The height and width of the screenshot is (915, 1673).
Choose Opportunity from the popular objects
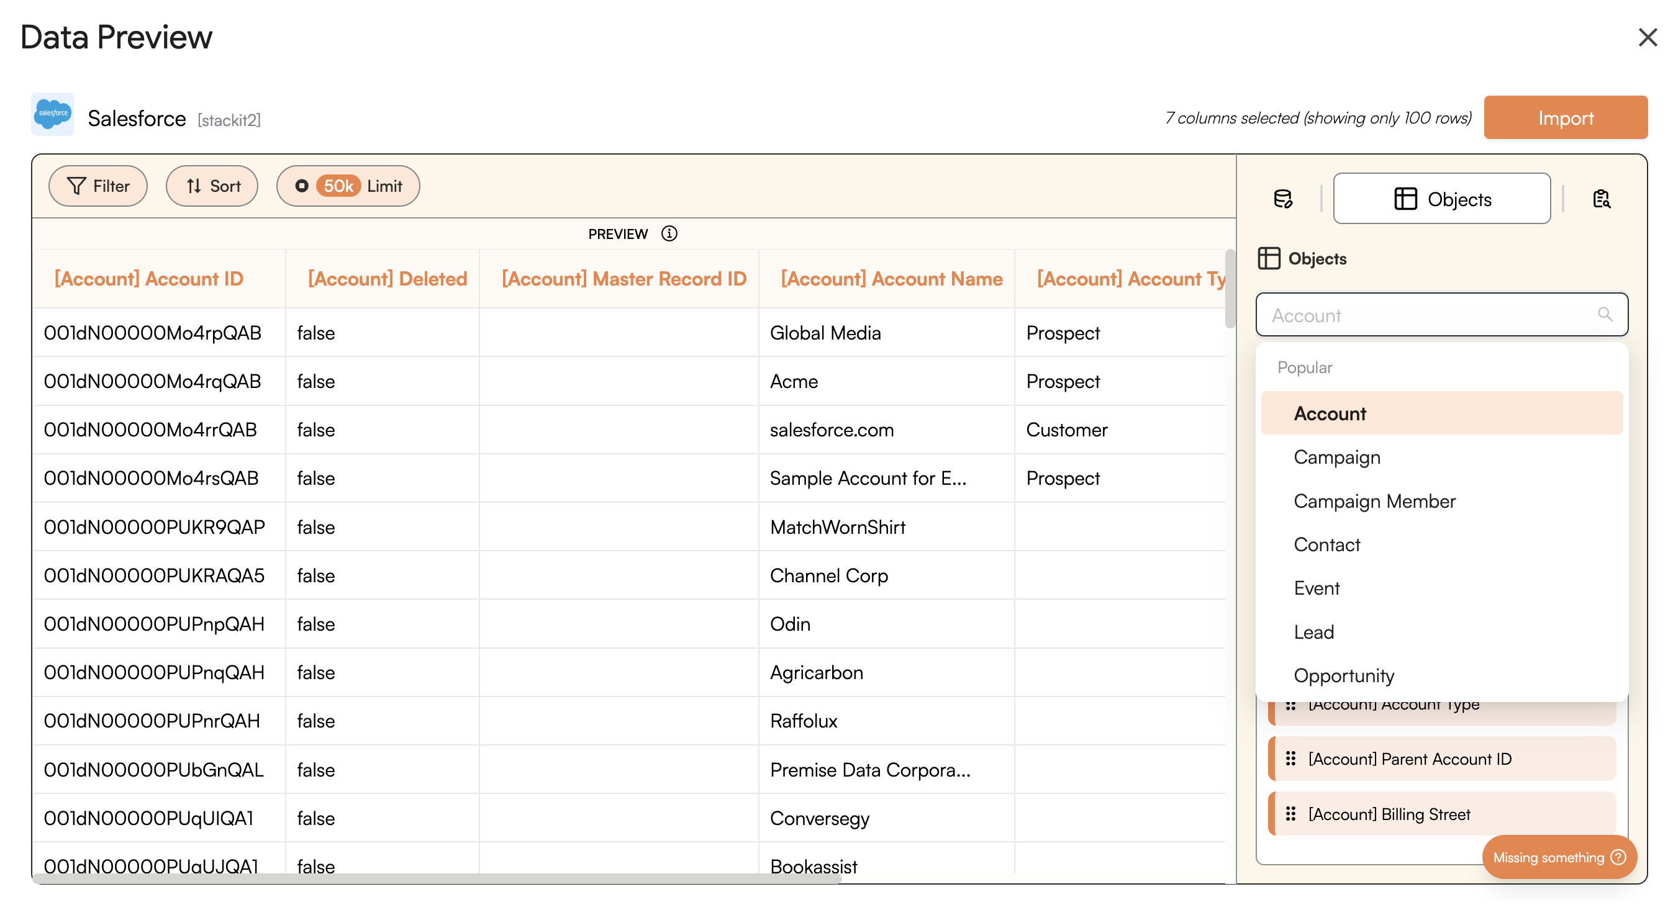pyautogui.click(x=1344, y=675)
